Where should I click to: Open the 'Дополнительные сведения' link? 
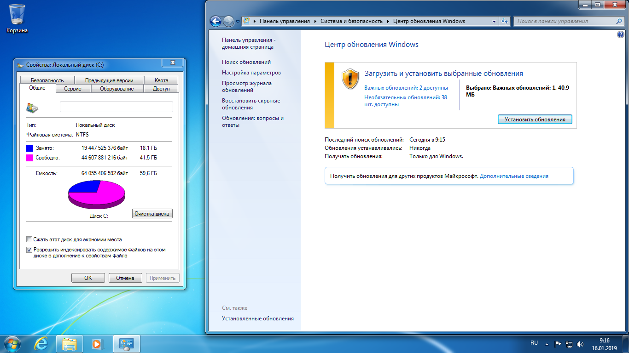514,176
